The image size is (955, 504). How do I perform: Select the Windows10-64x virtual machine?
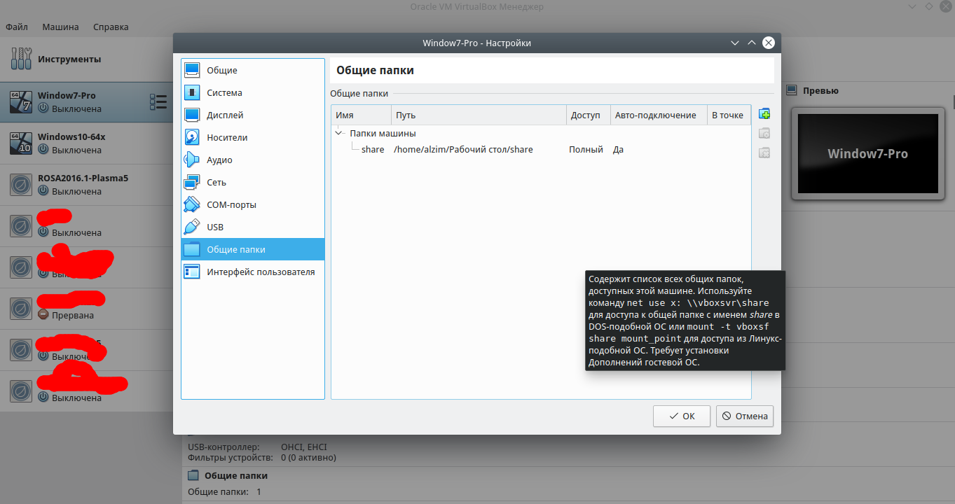pos(86,143)
